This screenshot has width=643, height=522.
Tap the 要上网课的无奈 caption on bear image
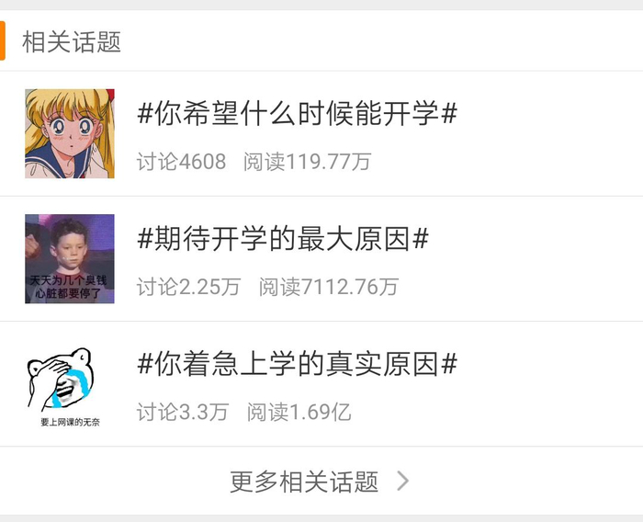click(70, 422)
